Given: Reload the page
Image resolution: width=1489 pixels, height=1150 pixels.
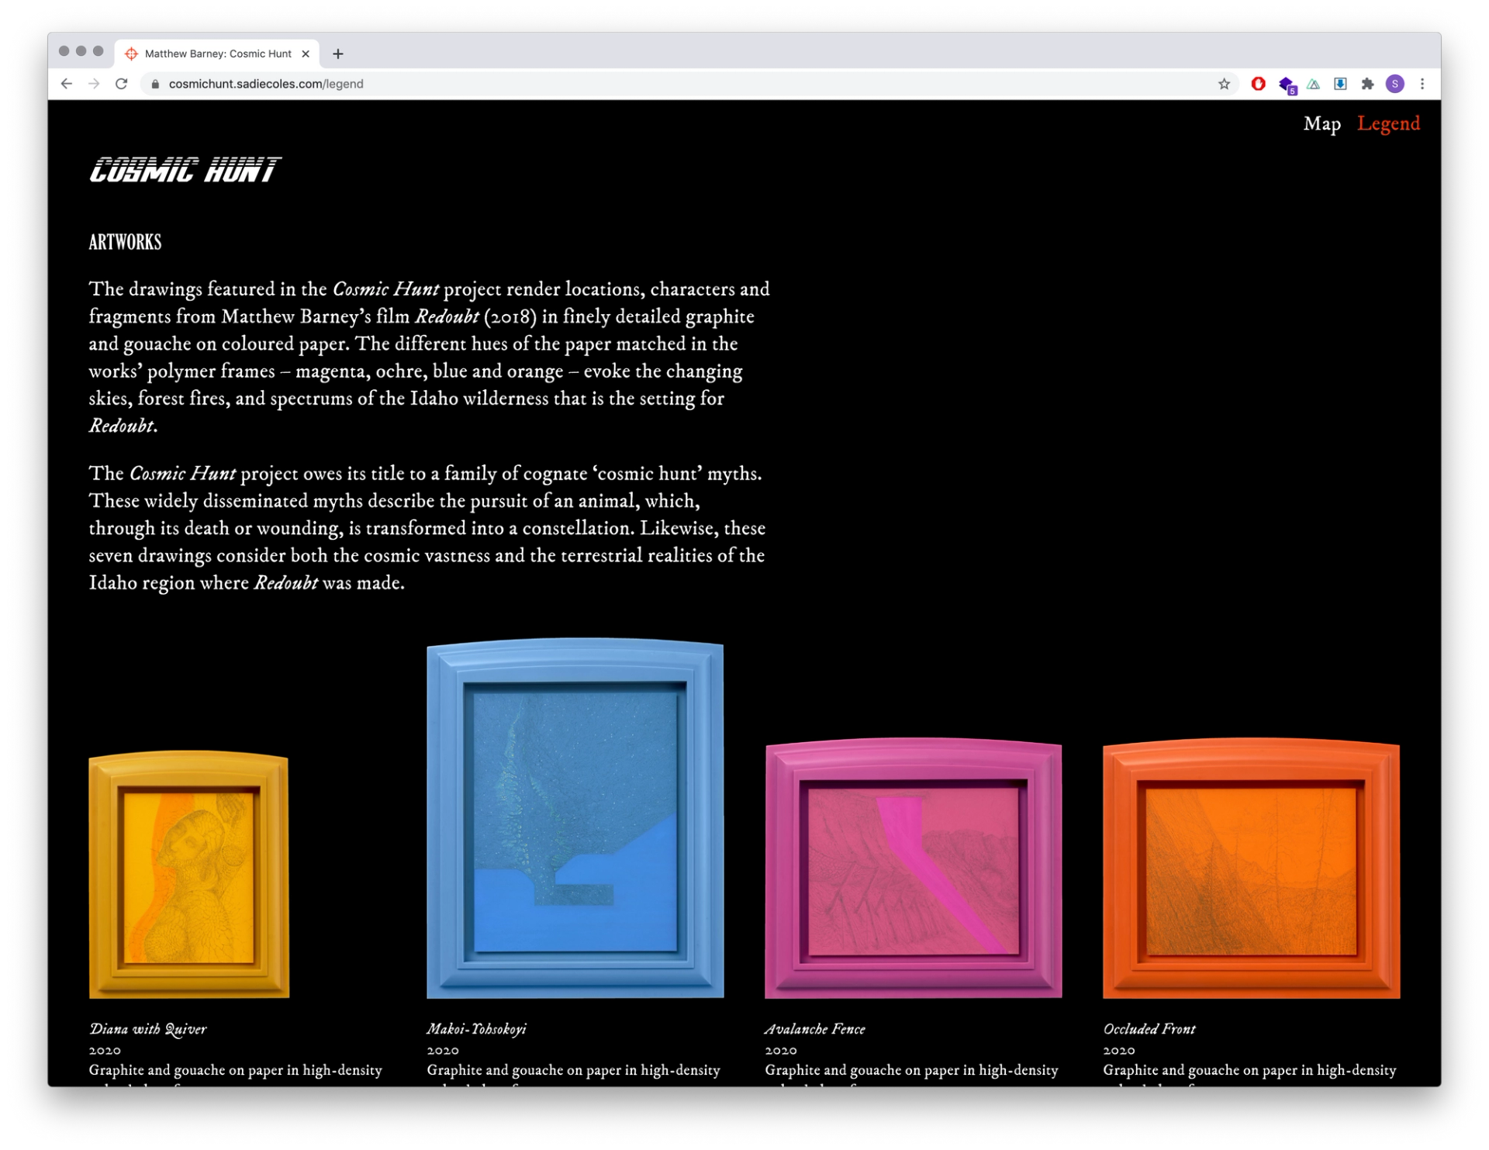Looking at the screenshot, I should point(121,84).
